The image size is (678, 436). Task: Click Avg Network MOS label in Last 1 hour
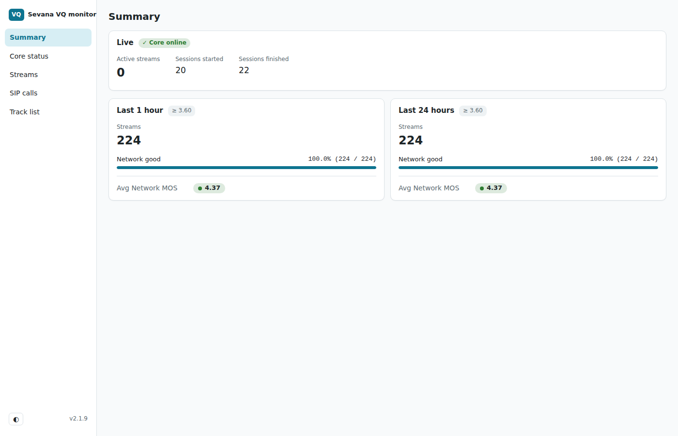pos(147,188)
